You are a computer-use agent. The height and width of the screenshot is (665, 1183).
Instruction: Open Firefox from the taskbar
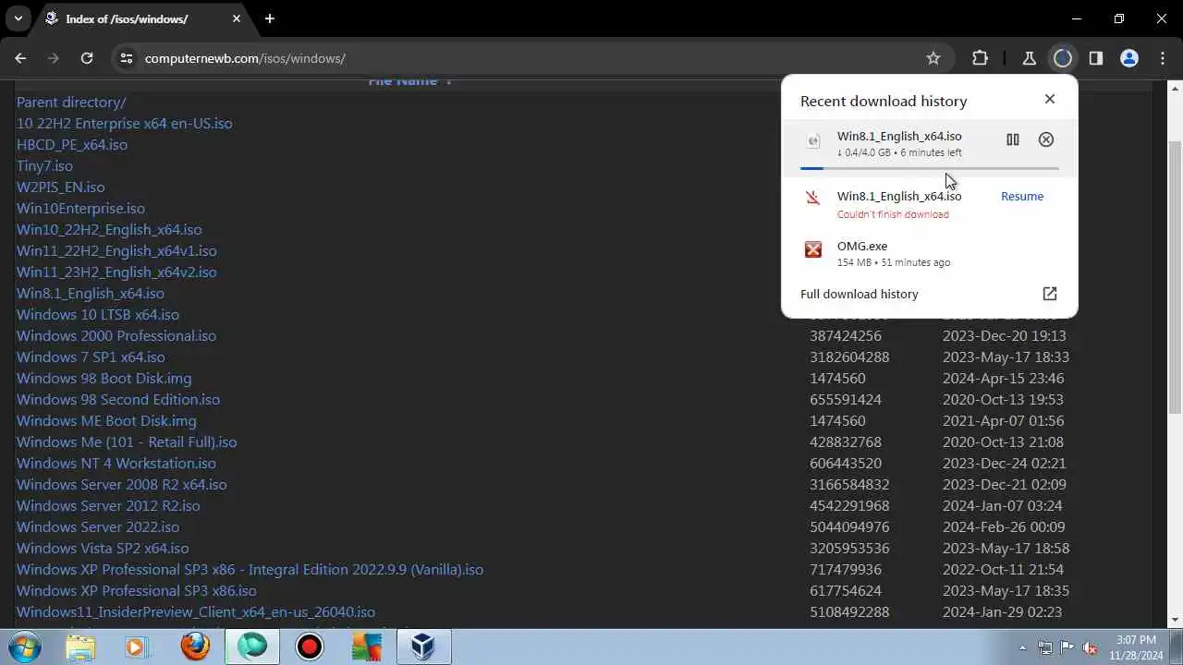pyautogui.click(x=195, y=647)
